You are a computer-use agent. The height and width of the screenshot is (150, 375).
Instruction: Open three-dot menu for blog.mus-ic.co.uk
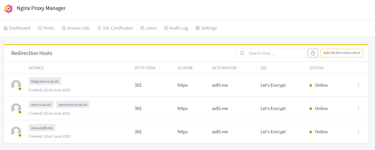coord(358,85)
